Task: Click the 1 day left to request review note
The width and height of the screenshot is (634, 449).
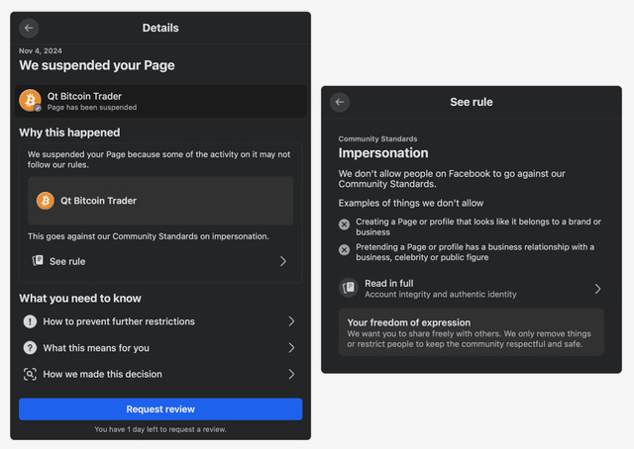Action: click(160, 429)
